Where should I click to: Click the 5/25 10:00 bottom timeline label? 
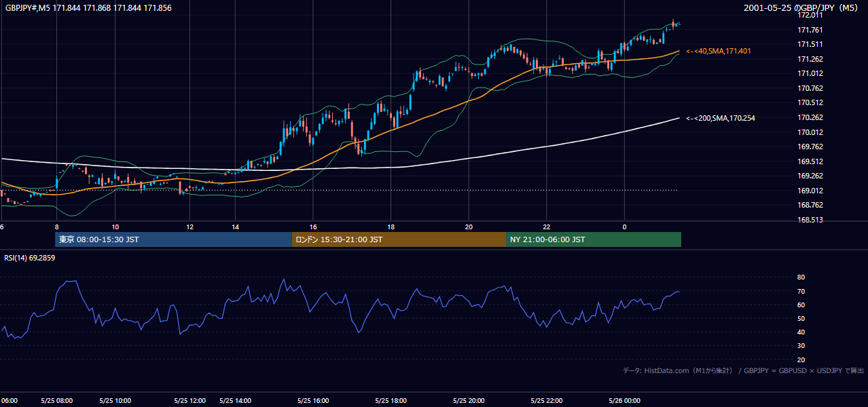[x=115, y=400]
